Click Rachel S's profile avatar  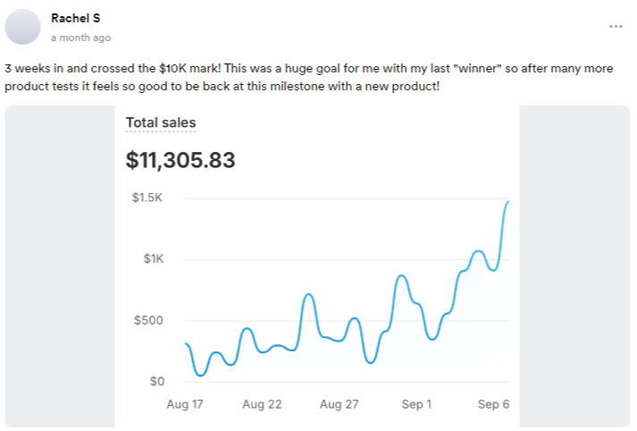click(x=22, y=27)
